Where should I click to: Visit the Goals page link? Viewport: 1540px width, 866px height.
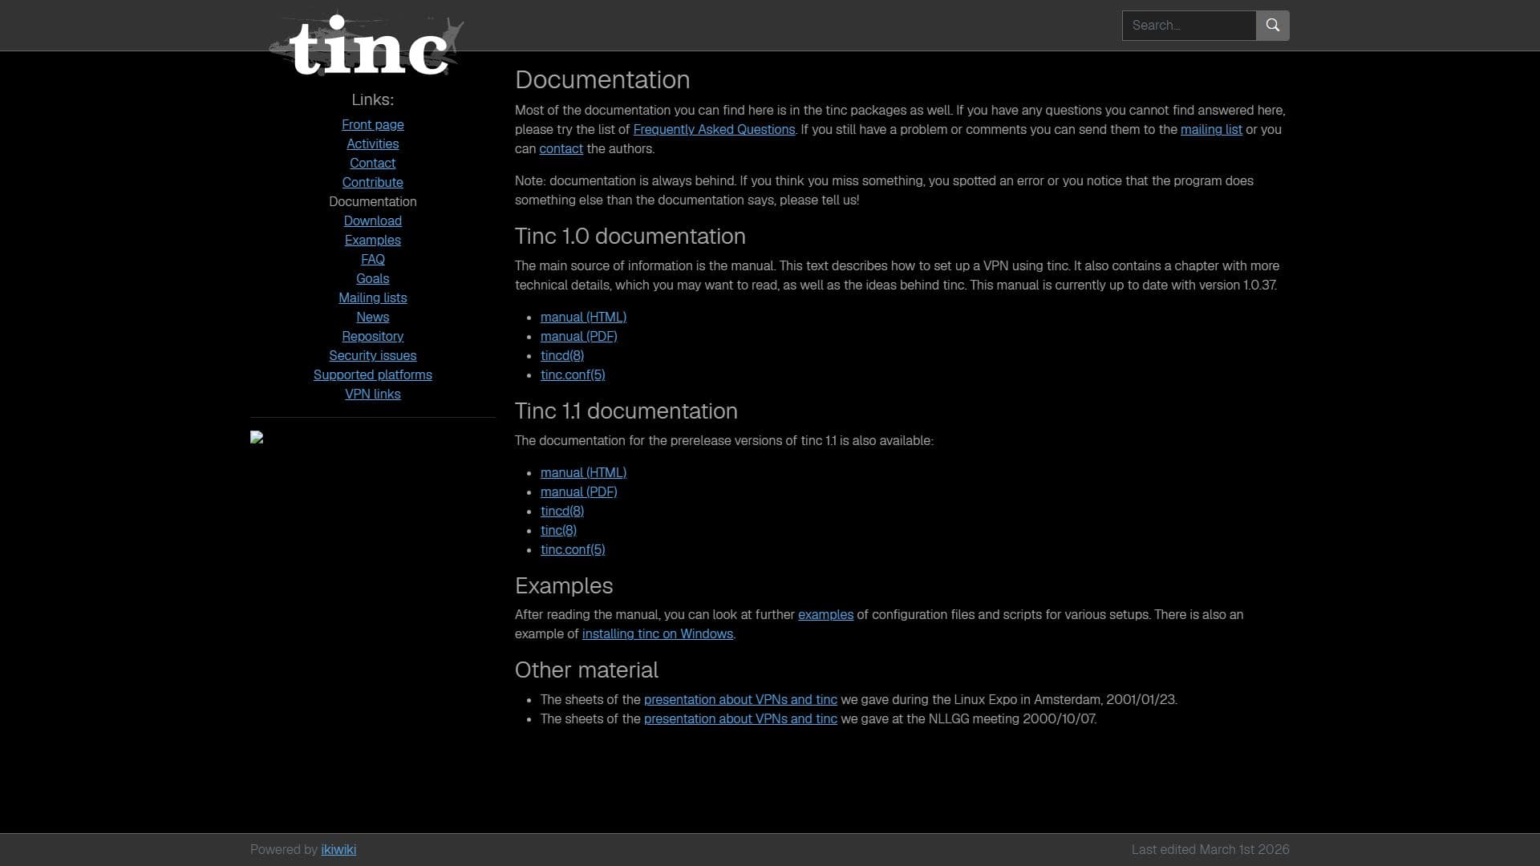tap(373, 278)
